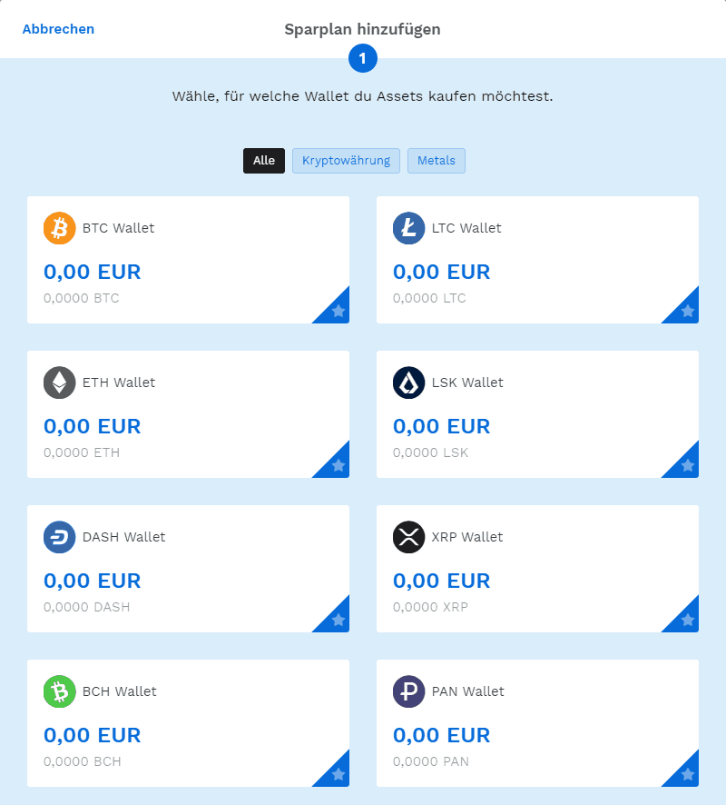The image size is (726, 805).
Task: Click the Bitcoin logo on BTC Wallet
Action: (x=59, y=228)
